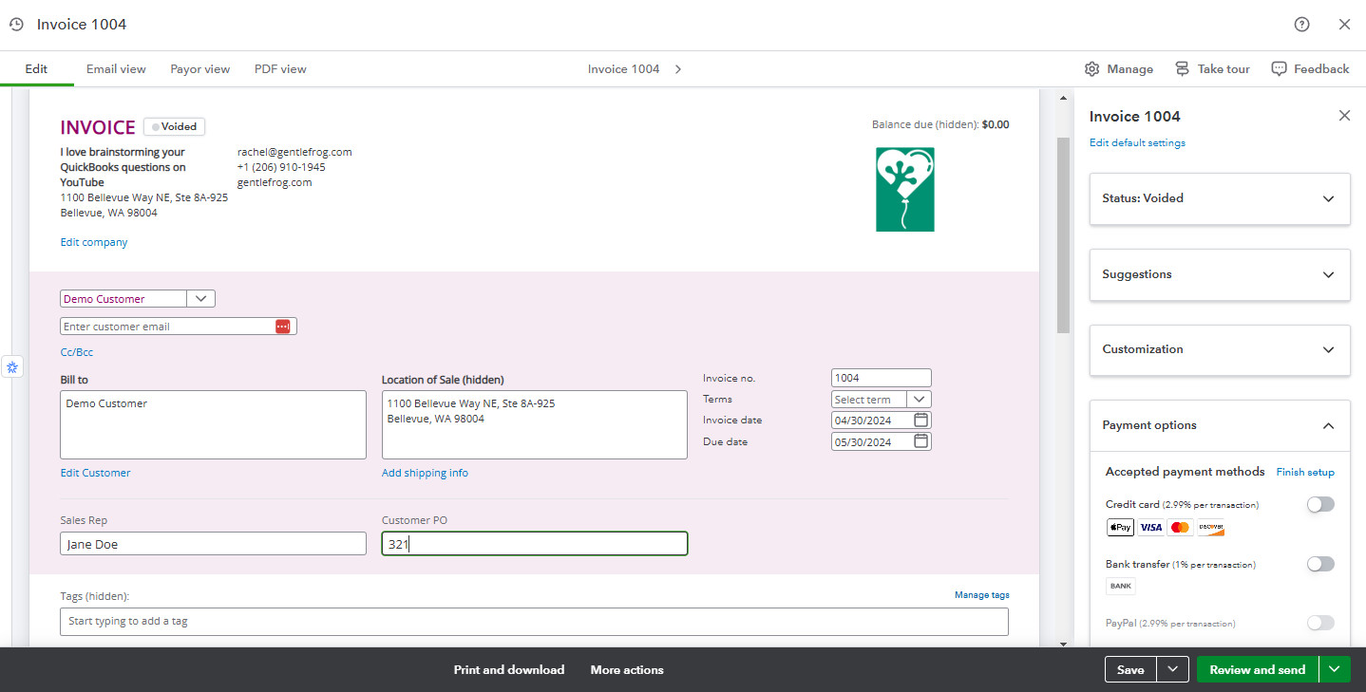The width and height of the screenshot is (1366, 692).
Task: Open the More actions menu
Action: pos(627,670)
